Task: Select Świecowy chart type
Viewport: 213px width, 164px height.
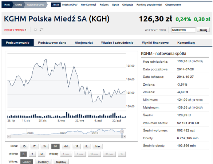Action: 43,162
